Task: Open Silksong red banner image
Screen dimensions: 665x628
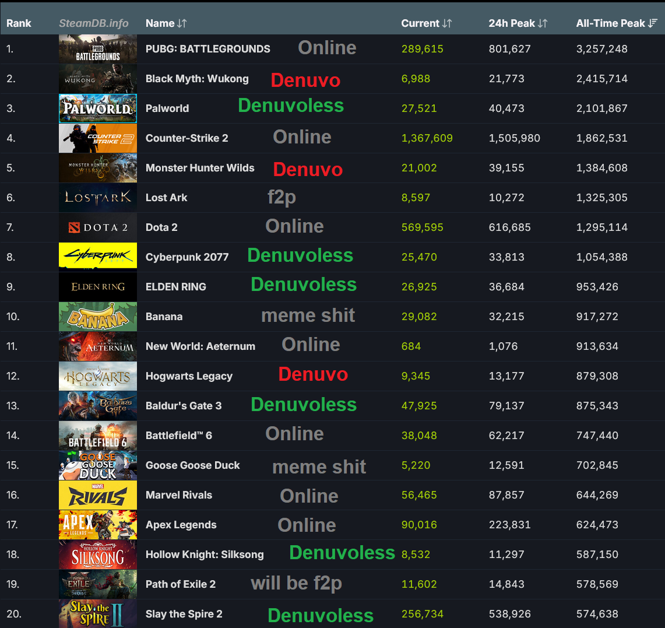Action: pos(98,554)
